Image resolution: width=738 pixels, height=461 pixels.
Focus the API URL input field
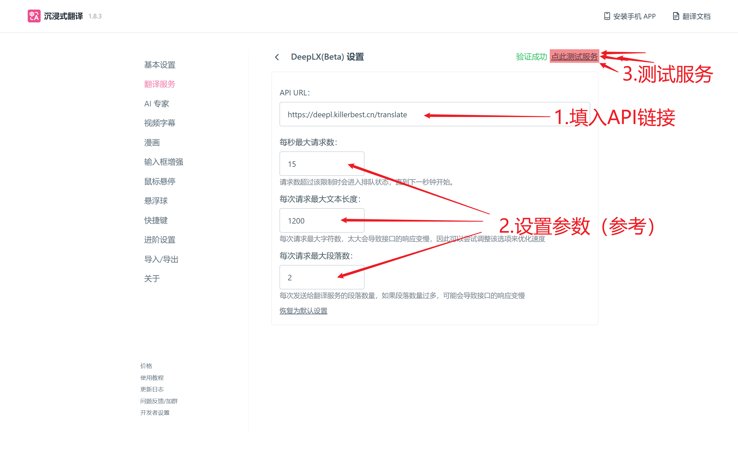pyautogui.click(x=434, y=114)
